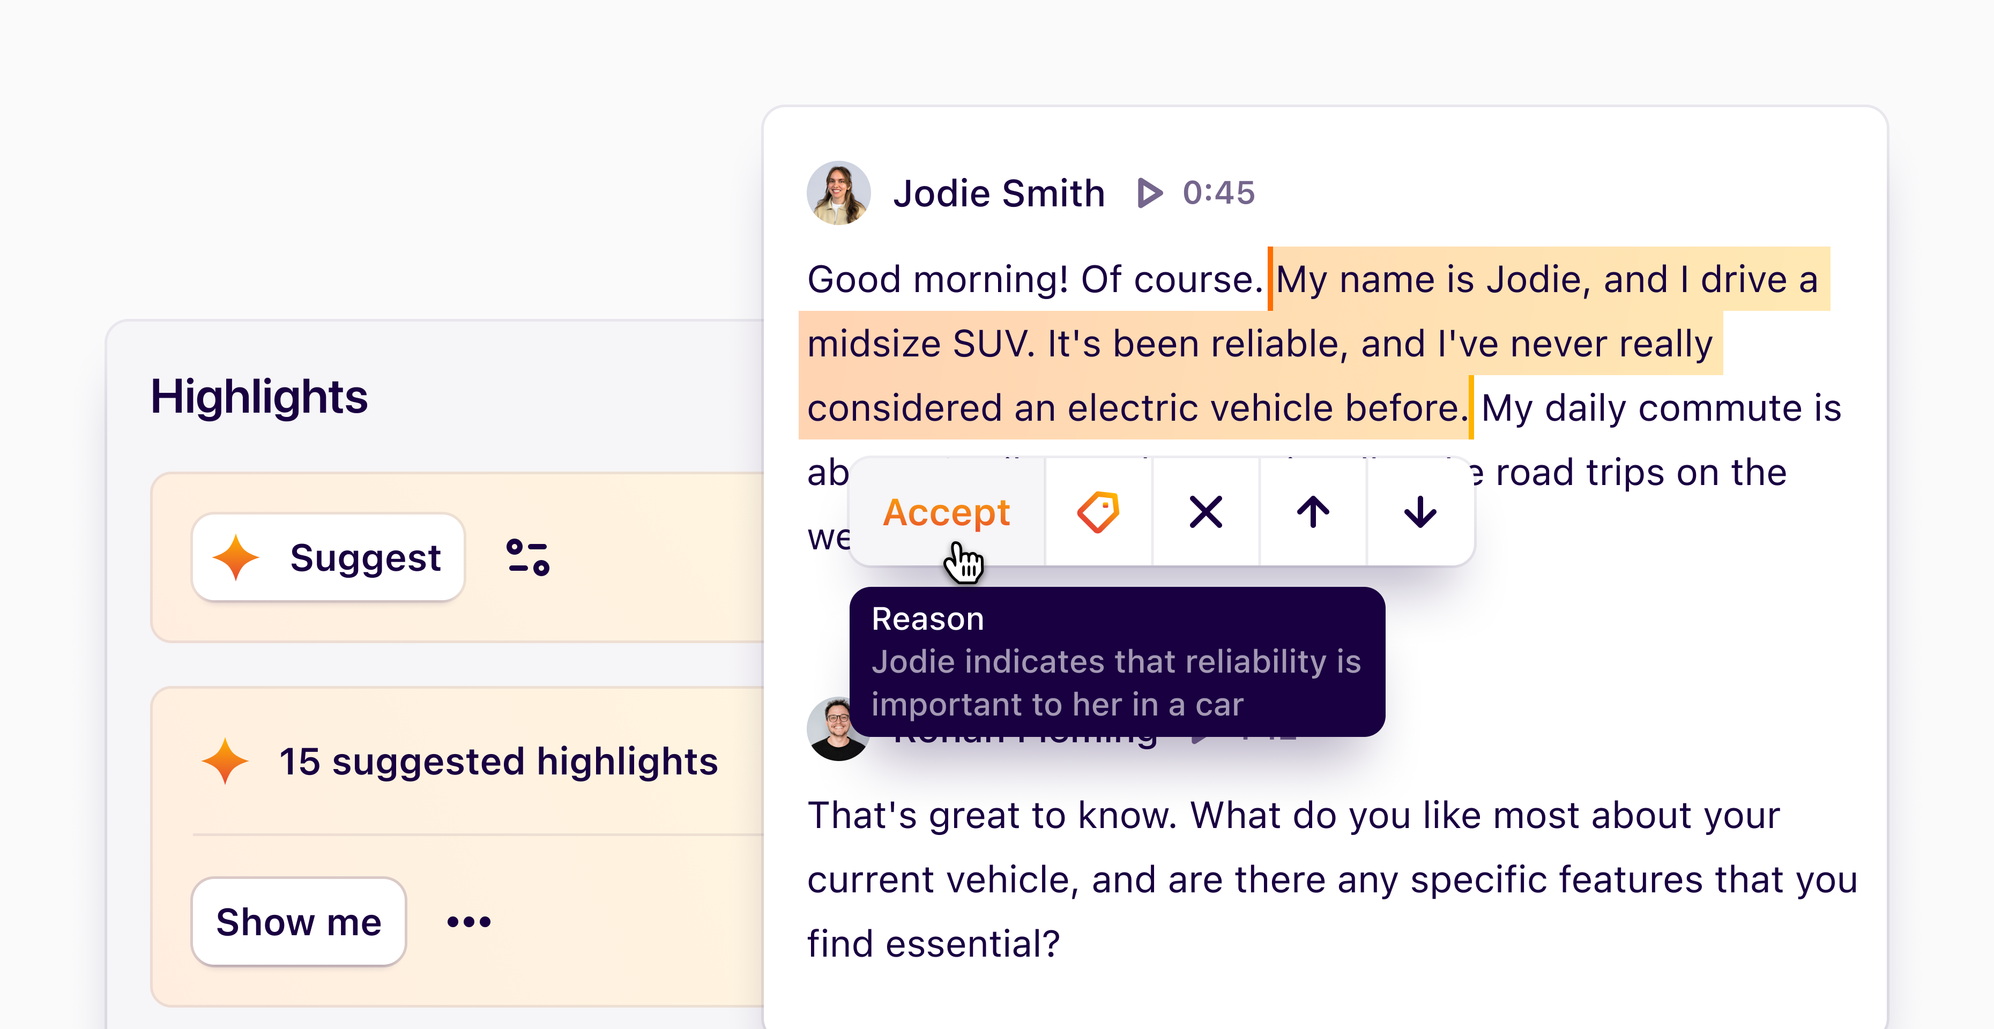Open suggestion settings sliders icon
The height and width of the screenshot is (1029, 1994).
point(528,557)
